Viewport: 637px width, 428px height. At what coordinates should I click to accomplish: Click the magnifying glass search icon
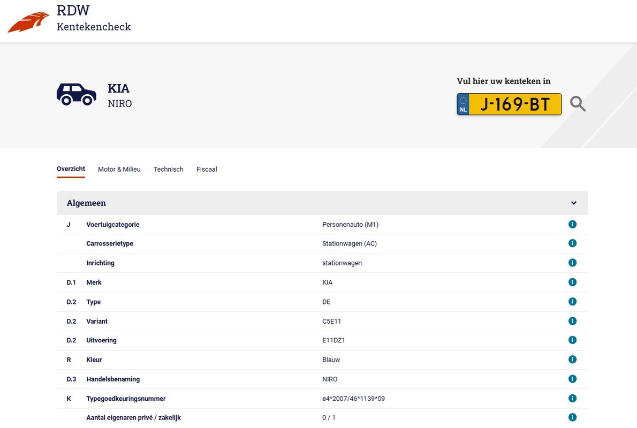(578, 104)
